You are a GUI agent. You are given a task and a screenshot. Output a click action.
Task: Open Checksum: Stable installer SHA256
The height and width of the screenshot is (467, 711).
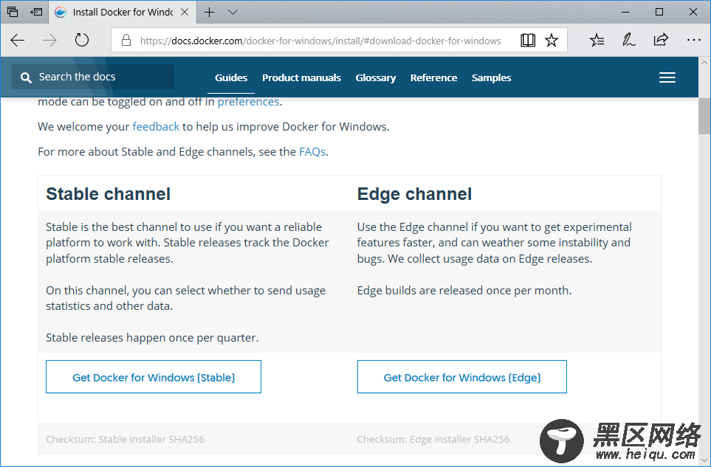click(x=125, y=440)
